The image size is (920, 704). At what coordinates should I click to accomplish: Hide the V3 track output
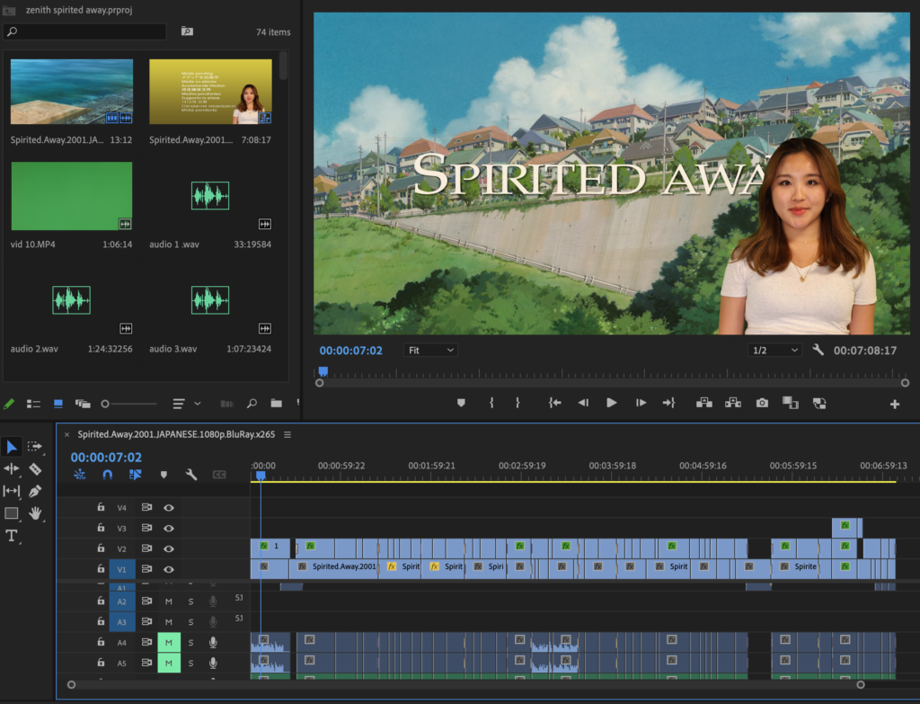(169, 529)
